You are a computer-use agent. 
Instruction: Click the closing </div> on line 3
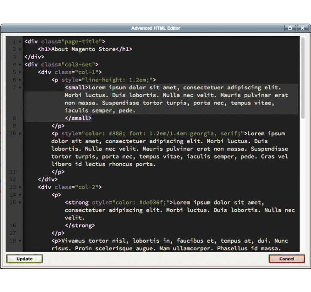pyautogui.click(x=34, y=57)
